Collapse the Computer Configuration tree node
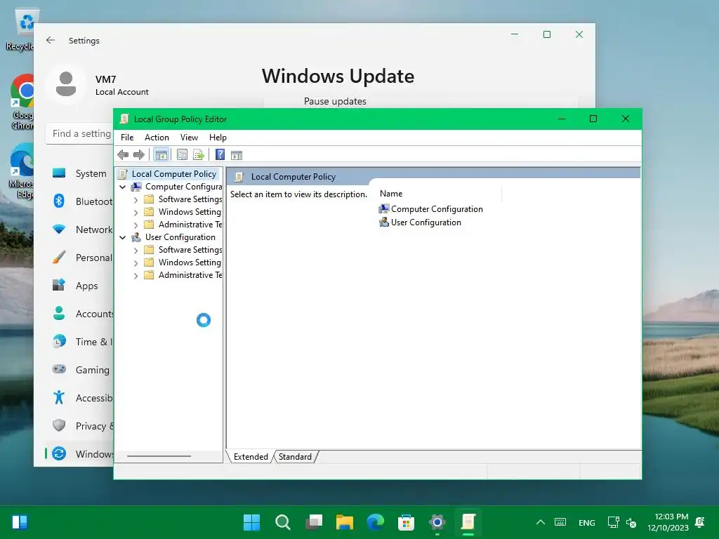 point(122,187)
